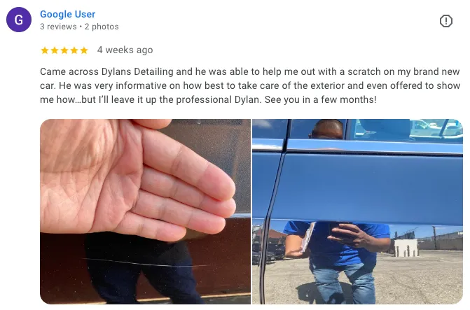
Task: Click the fifth yellow rating star
Action: click(84, 50)
